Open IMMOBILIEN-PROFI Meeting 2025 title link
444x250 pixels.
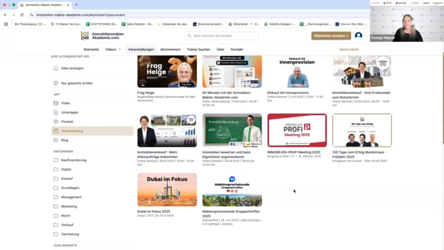(x=293, y=152)
